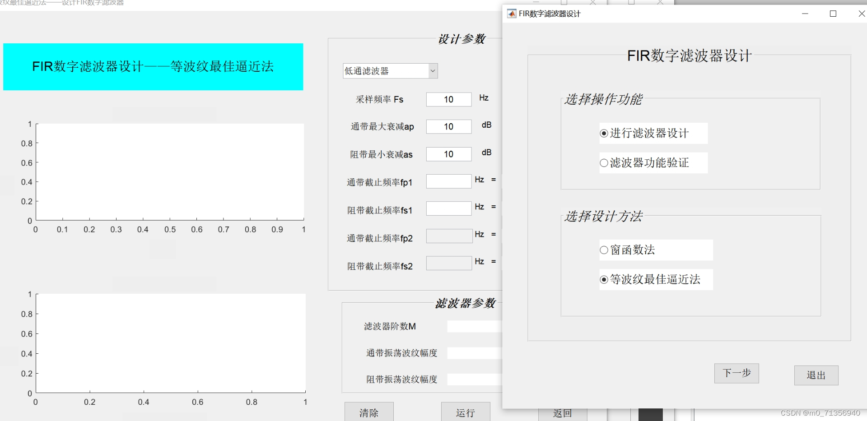Click the upper empty plot axes
The width and height of the screenshot is (867, 421).
click(169, 171)
